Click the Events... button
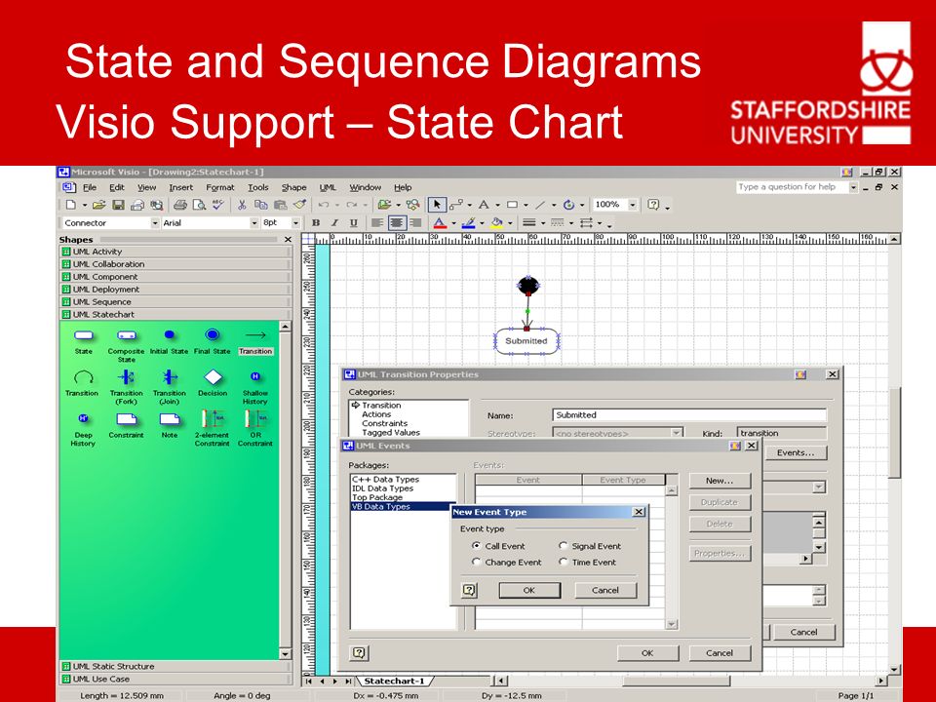This screenshot has height=702, width=936. point(796,453)
